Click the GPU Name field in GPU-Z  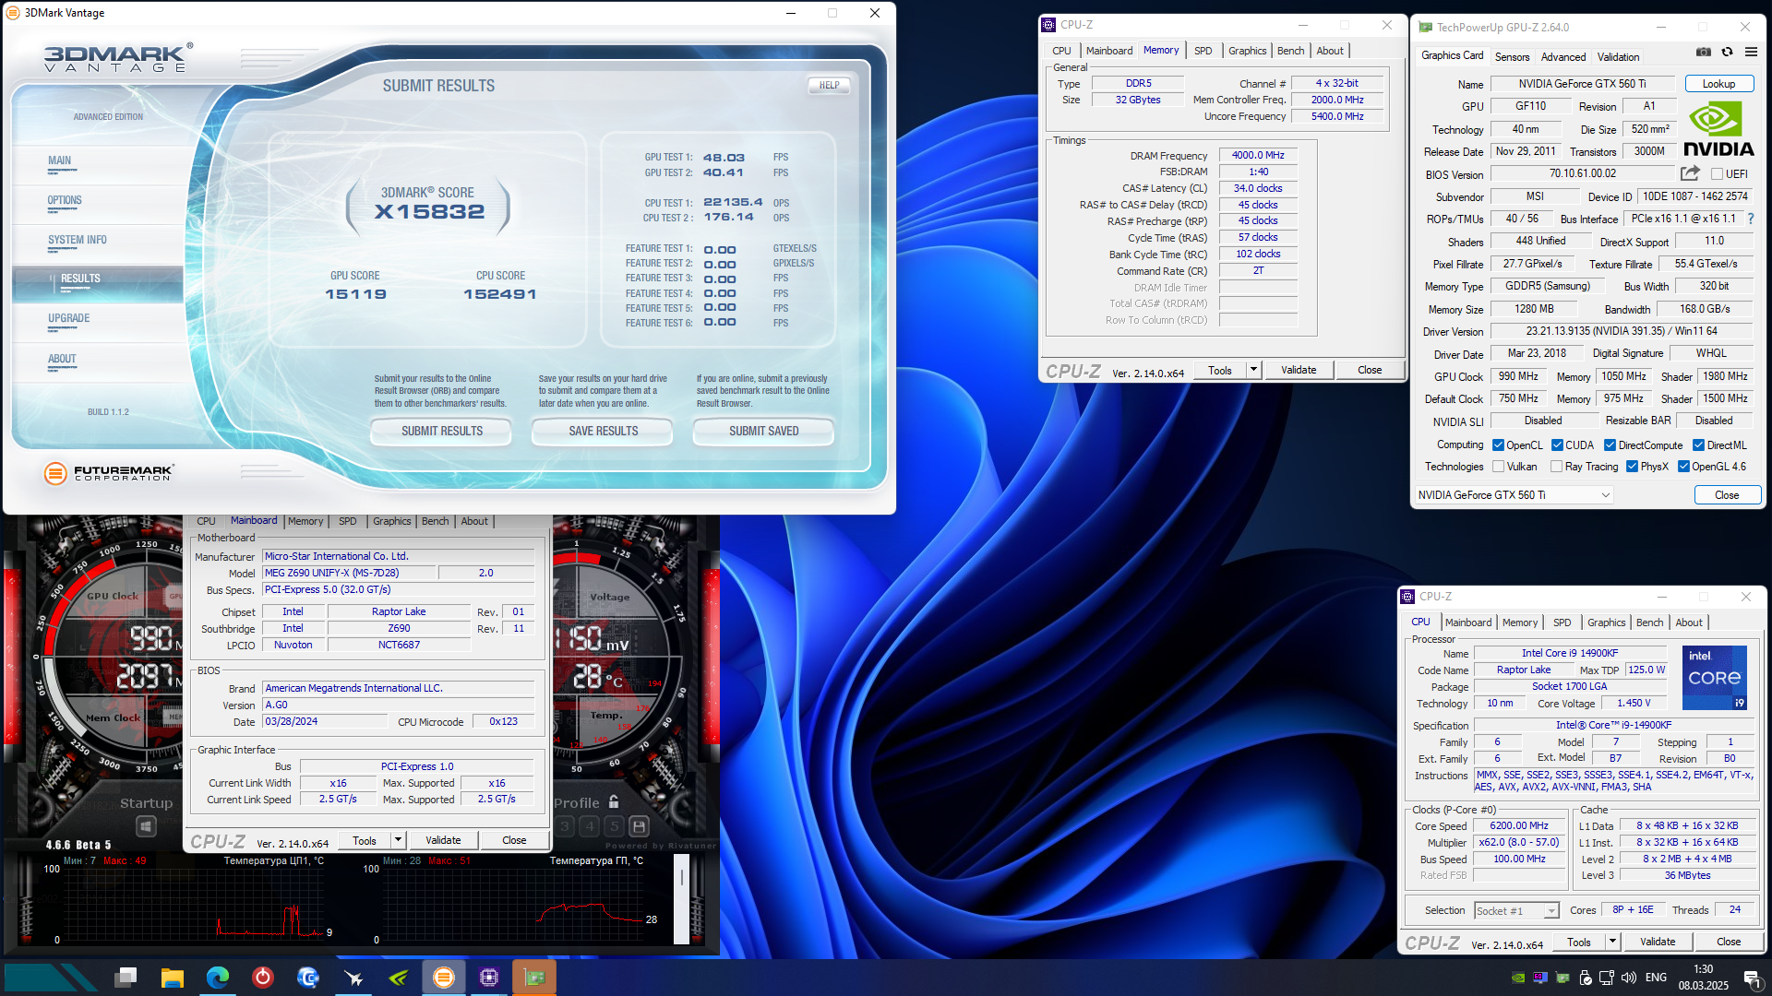click(1582, 83)
